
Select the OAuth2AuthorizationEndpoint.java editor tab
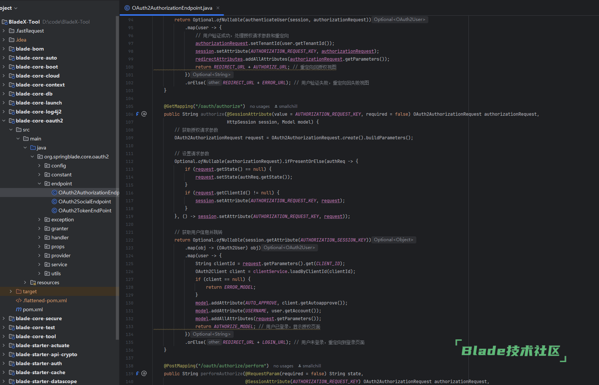172,8
